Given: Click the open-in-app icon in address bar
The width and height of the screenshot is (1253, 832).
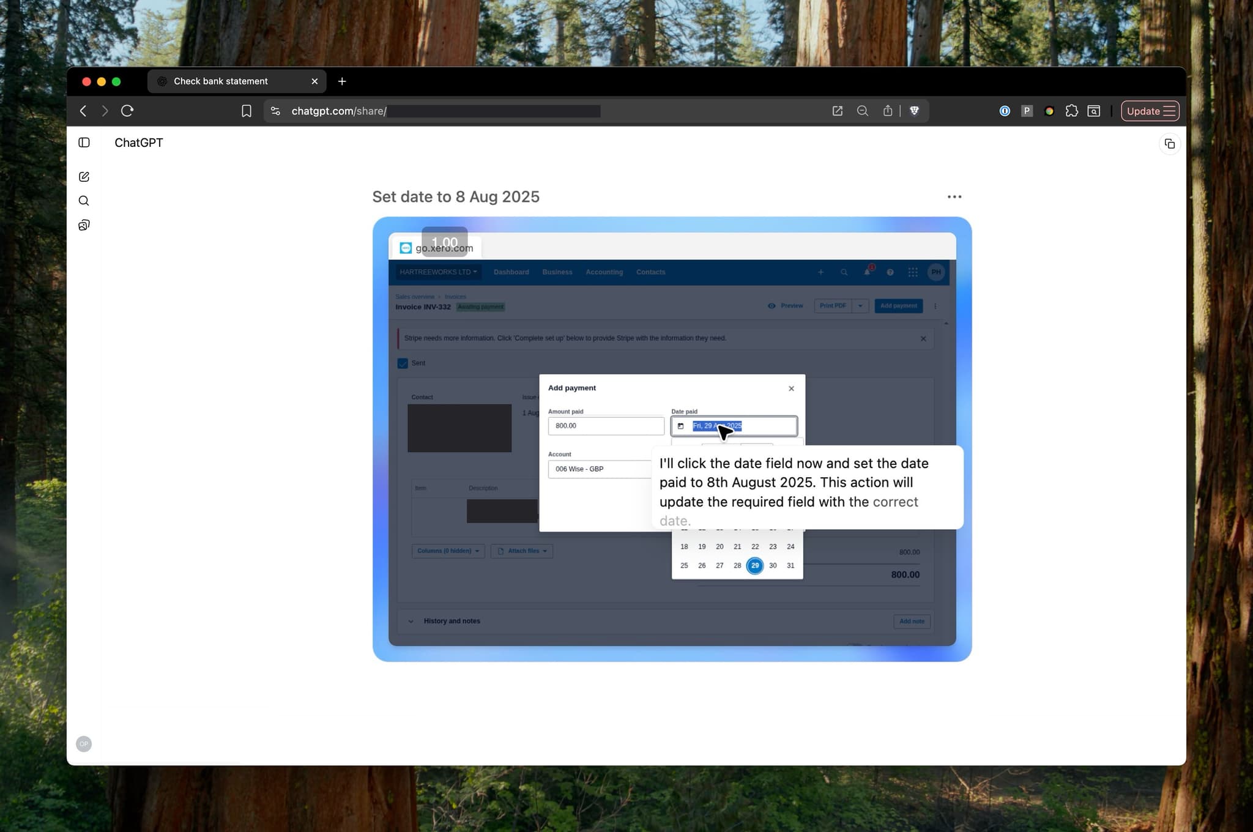Looking at the screenshot, I should (838, 111).
